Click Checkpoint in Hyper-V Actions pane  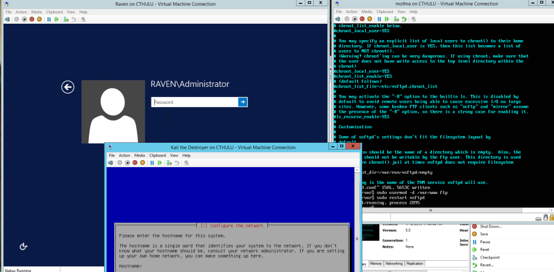click(489, 257)
